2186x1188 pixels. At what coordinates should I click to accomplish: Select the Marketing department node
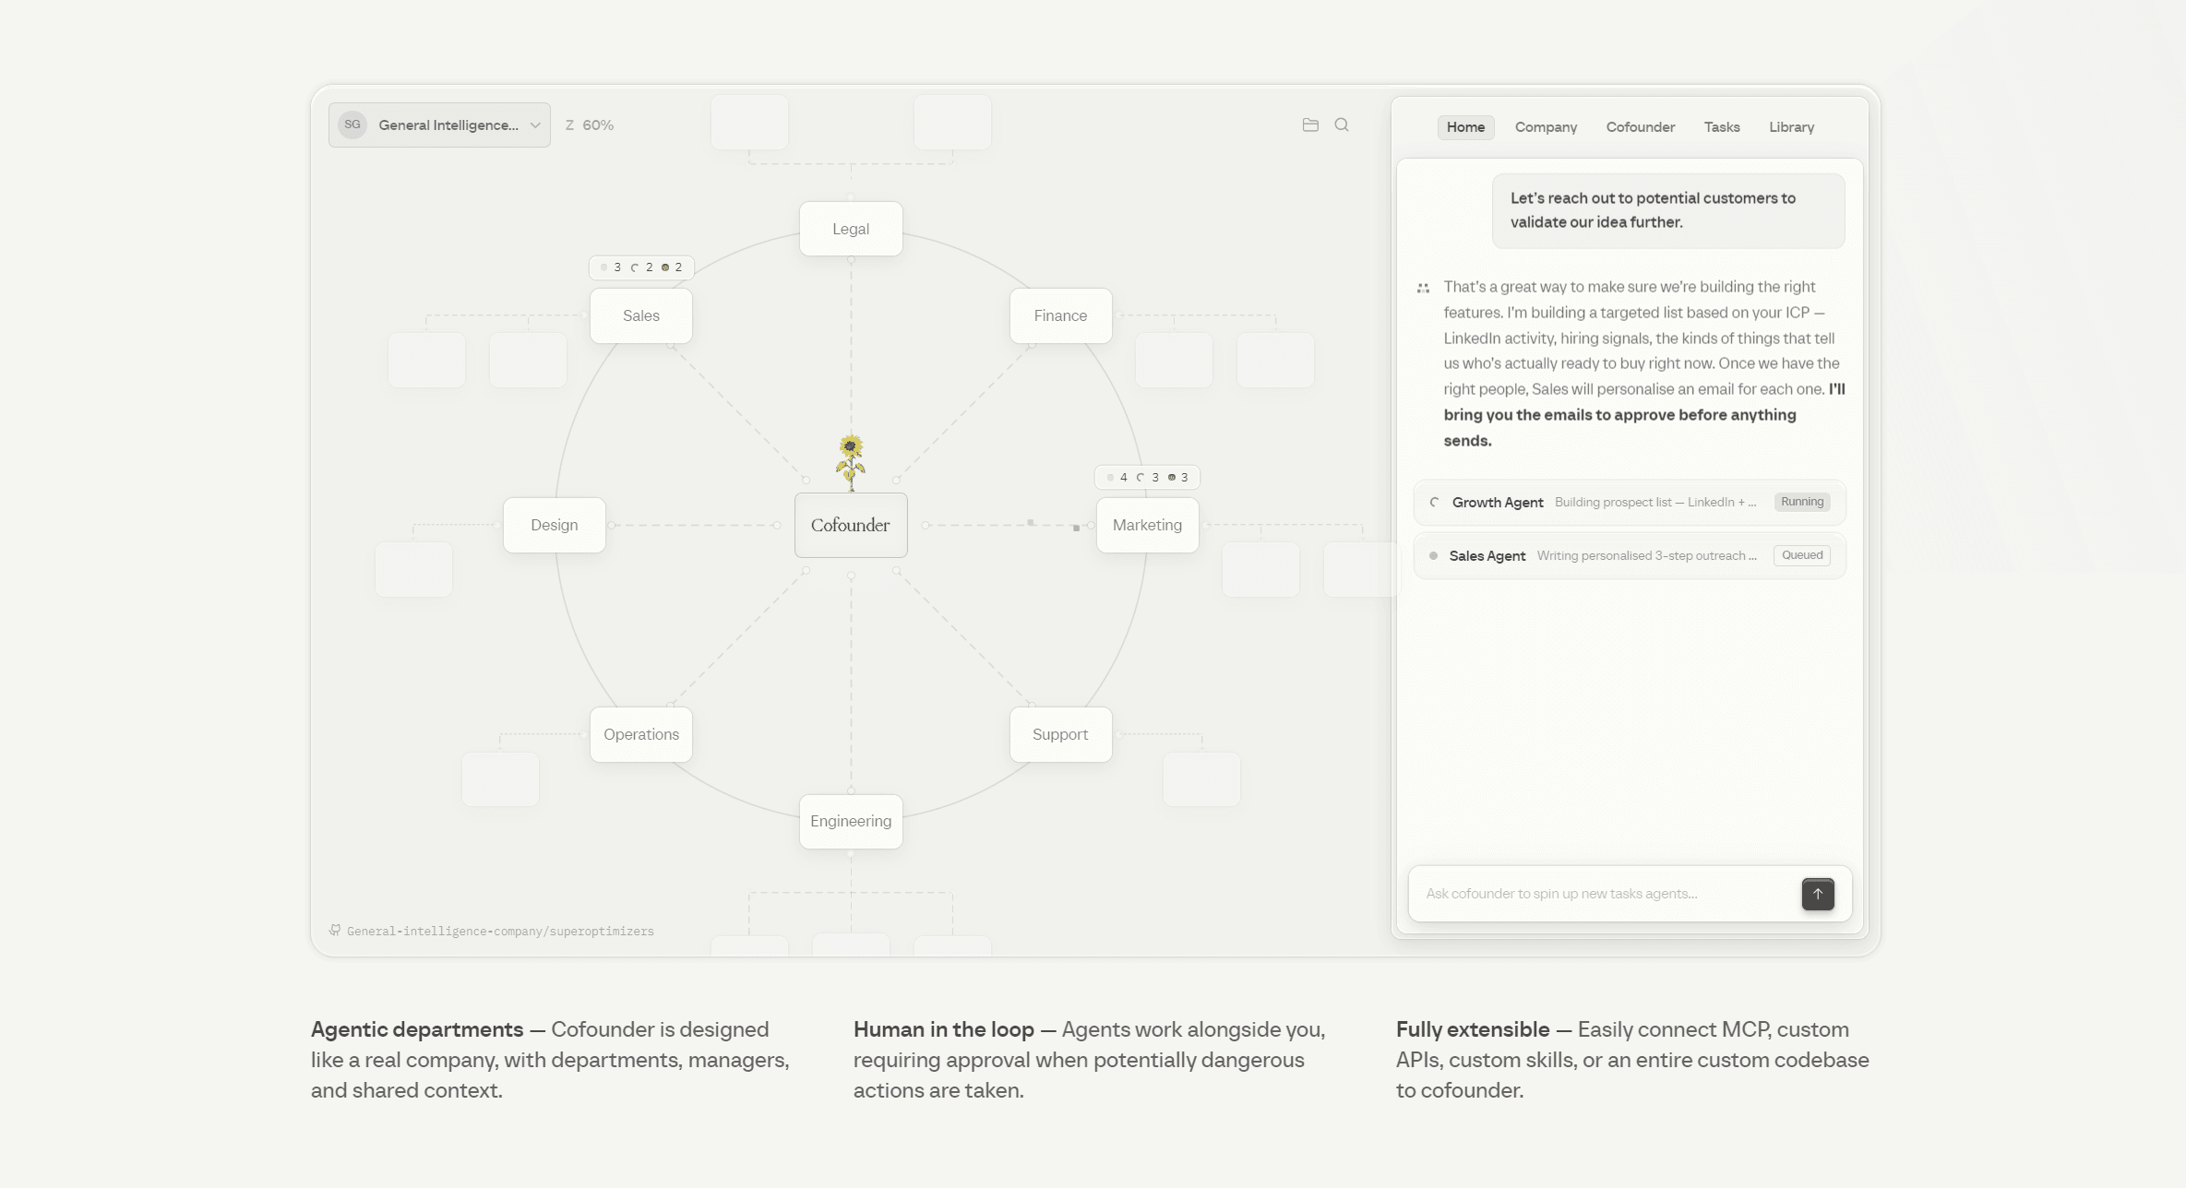1147,525
